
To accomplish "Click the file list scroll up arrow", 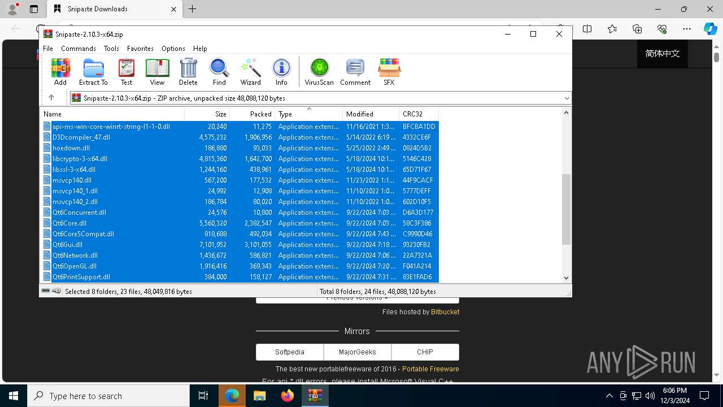I will click(567, 113).
